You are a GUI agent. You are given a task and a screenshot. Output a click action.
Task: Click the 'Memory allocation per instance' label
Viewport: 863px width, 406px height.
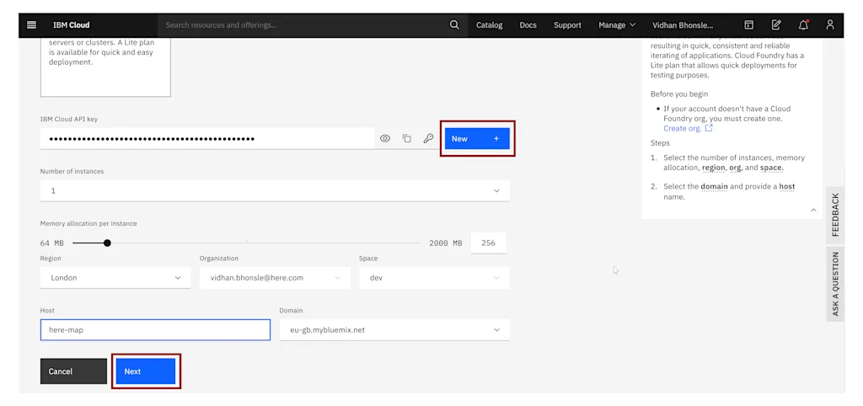point(88,223)
